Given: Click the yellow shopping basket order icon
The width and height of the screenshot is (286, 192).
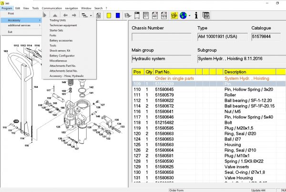Looking at the screenshot, I should pos(174,16).
